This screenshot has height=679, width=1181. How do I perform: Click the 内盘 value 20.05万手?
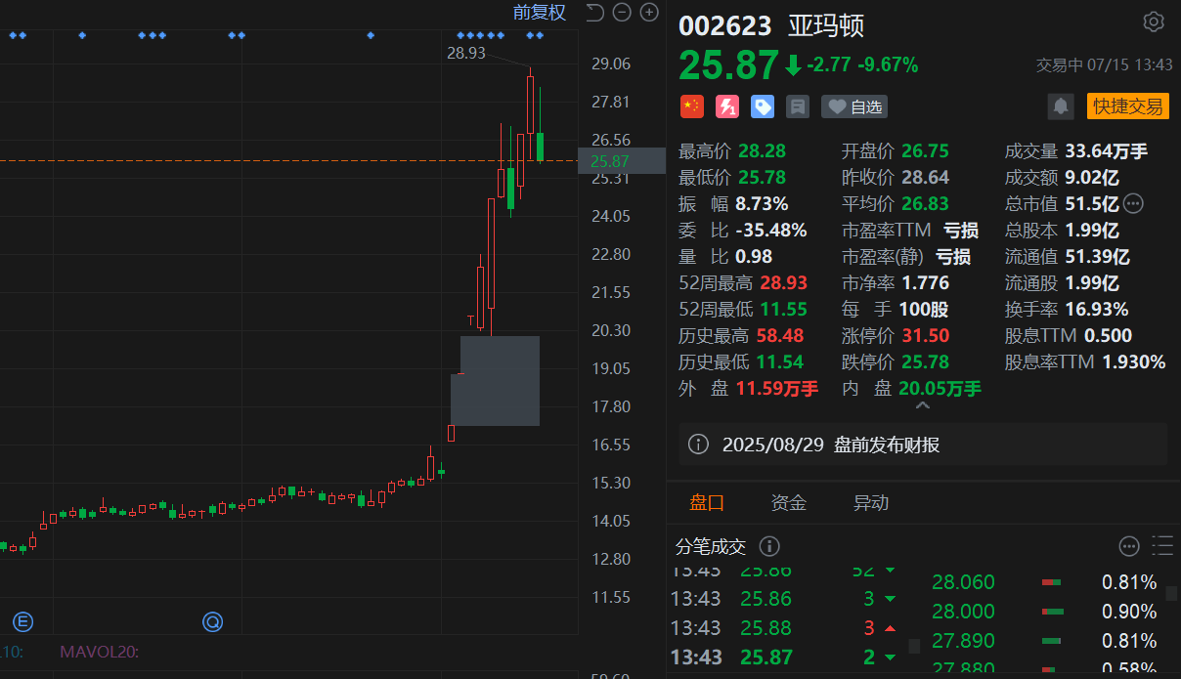coord(940,389)
